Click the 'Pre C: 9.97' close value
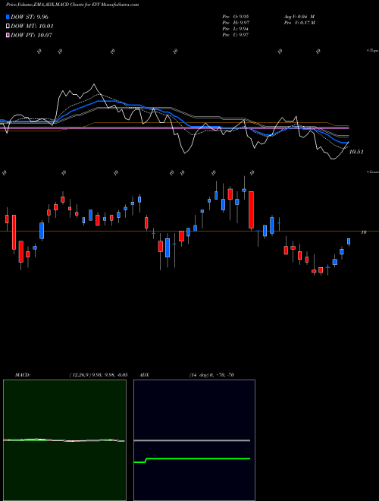Image resolution: width=379 pixels, height=501 pixels. (236, 35)
